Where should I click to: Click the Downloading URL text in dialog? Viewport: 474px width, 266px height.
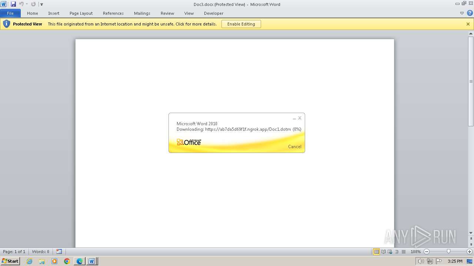[239, 129]
